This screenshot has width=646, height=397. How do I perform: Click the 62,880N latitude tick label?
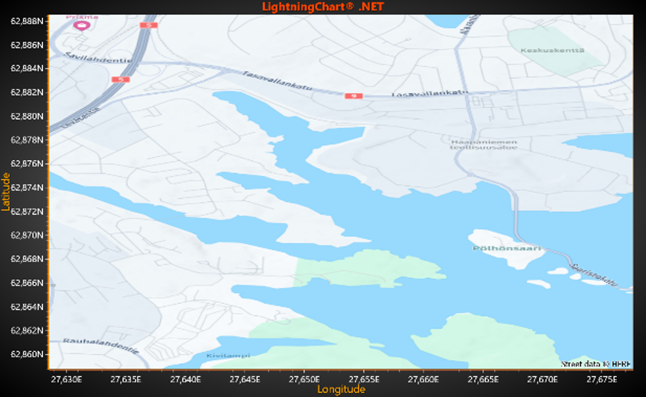point(27,116)
